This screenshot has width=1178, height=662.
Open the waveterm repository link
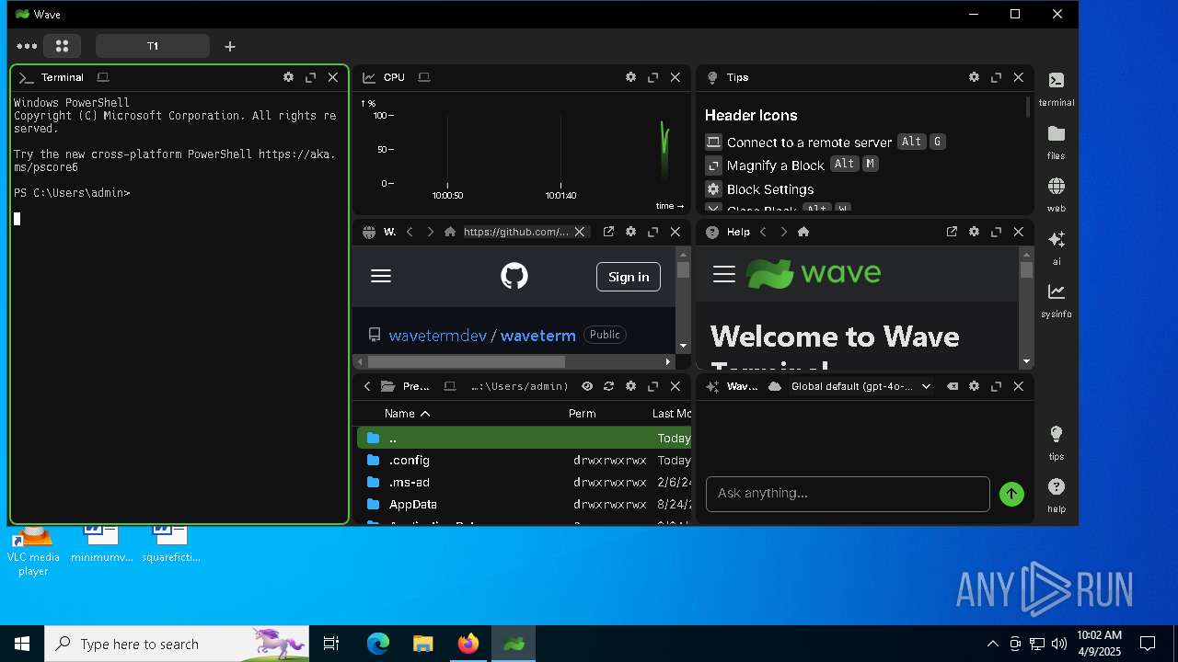pos(538,336)
